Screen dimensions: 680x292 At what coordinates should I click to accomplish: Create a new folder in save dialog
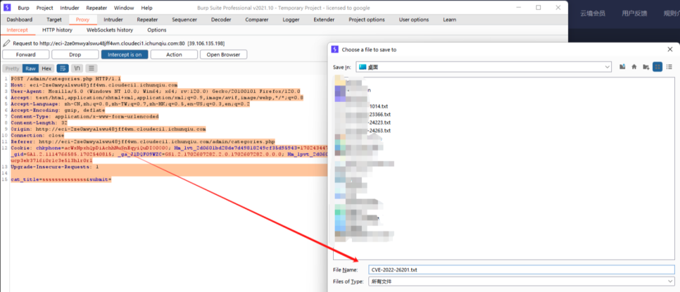[646, 67]
